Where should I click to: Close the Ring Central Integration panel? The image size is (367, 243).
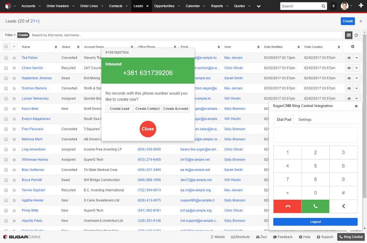(356, 106)
